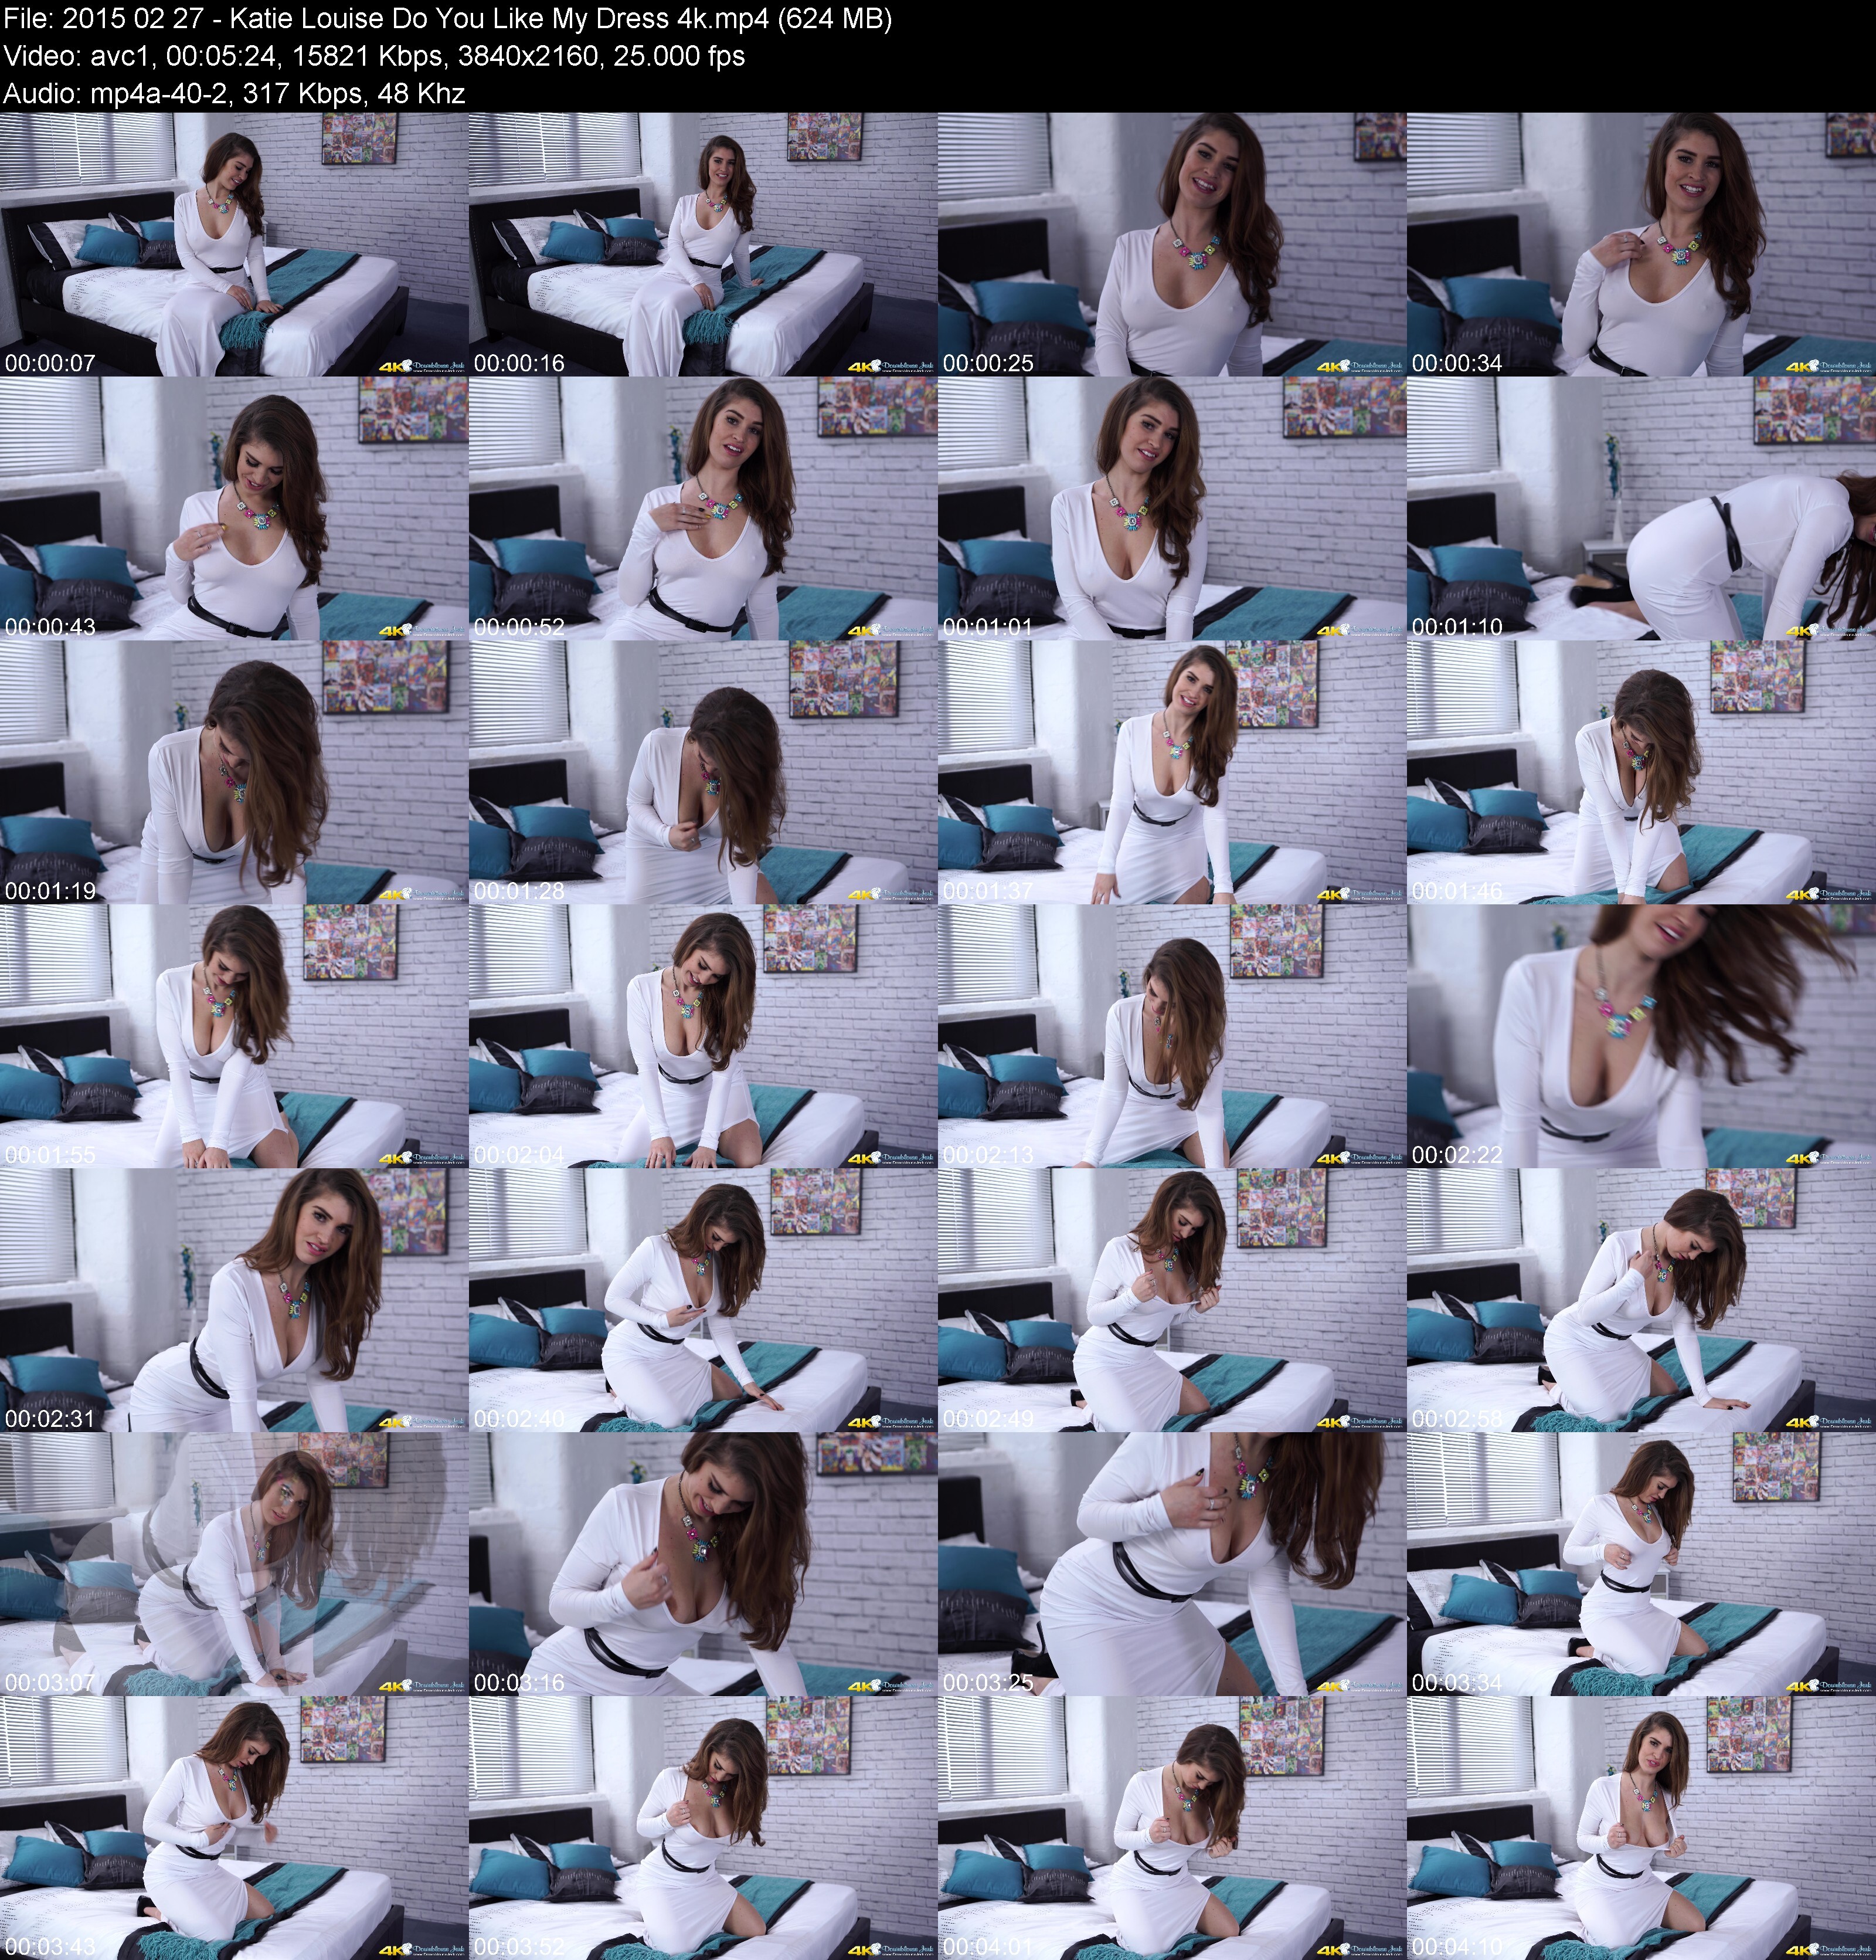This screenshot has width=1876, height=1960.
Task: Open the frame marked 00:00:43
Action: pos(234,508)
